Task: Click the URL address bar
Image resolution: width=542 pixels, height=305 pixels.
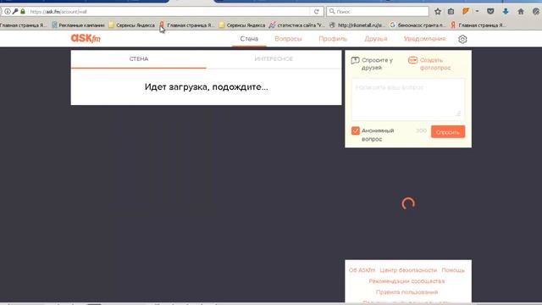Action: point(169,11)
